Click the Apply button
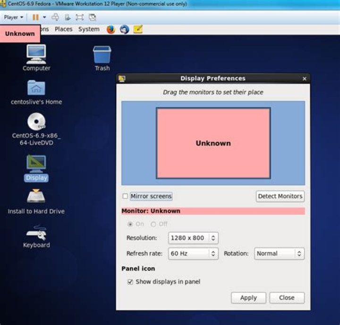340x325 pixels. pyautogui.click(x=248, y=298)
